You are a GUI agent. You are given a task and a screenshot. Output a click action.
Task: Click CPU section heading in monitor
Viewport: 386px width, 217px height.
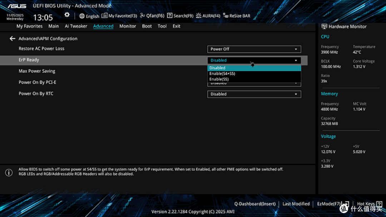[x=325, y=37]
